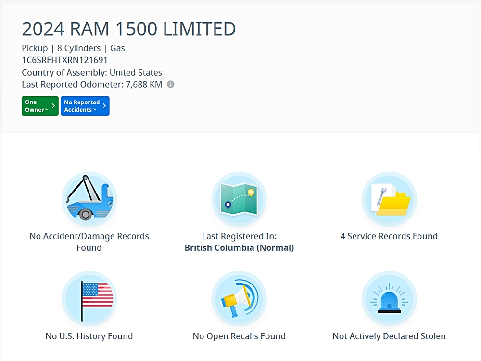This screenshot has width=481, height=361.
Task: Click the Not Actively Declared Stolen label
Action: (x=389, y=336)
